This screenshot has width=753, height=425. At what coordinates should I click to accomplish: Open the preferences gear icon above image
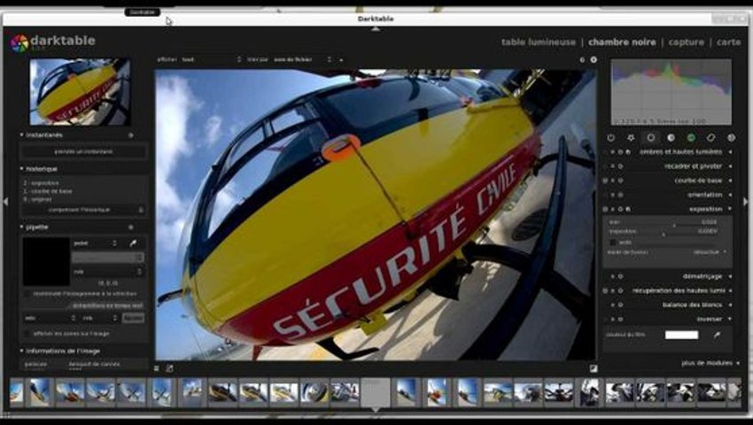click(x=594, y=59)
